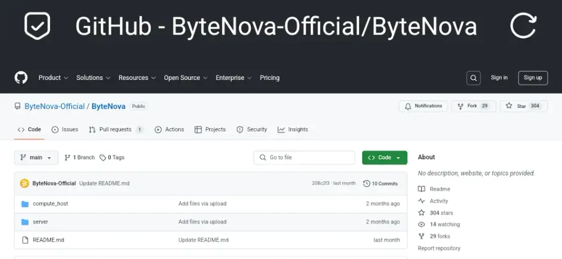This screenshot has height=259, width=562.
Task: Open commit hash 208c2f3
Action: [321, 183]
